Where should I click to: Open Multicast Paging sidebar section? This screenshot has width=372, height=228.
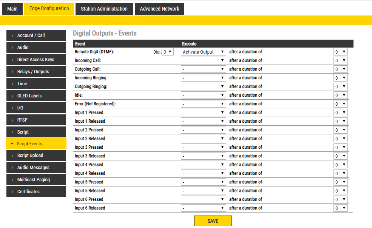pos(36,180)
